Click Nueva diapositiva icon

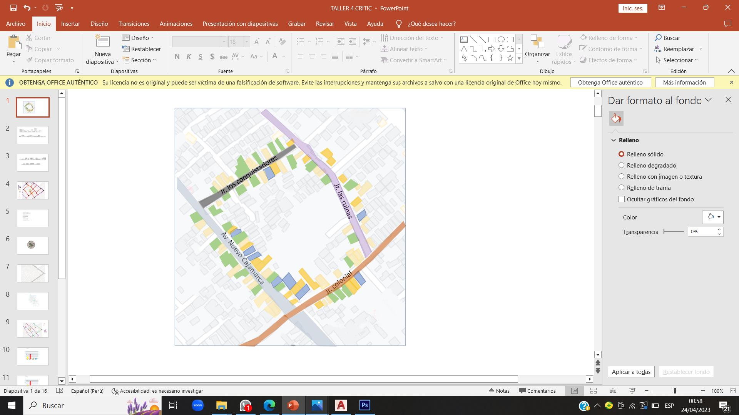pyautogui.click(x=102, y=41)
